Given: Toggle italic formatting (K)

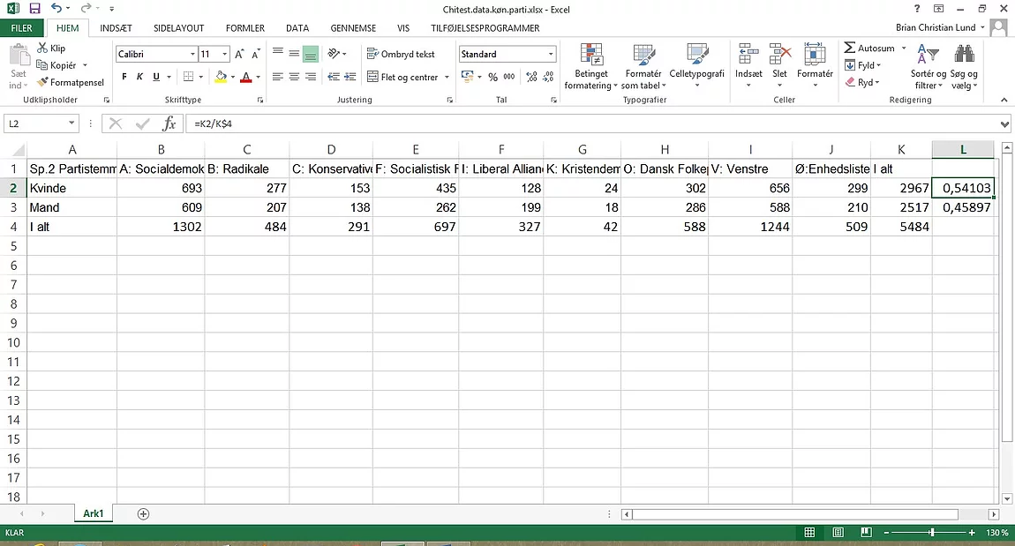Looking at the screenshot, I should coord(139,77).
